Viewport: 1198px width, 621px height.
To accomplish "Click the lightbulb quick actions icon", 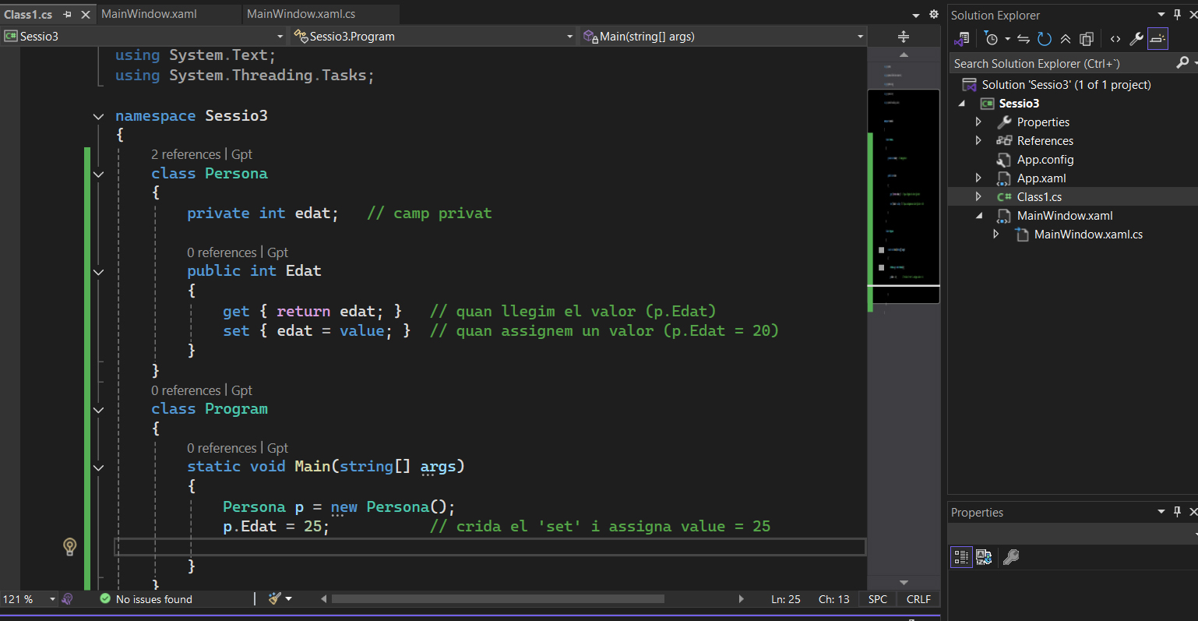I will [69, 546].
